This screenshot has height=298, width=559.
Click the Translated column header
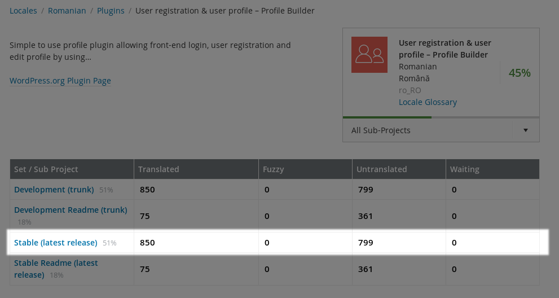[159, 169]
